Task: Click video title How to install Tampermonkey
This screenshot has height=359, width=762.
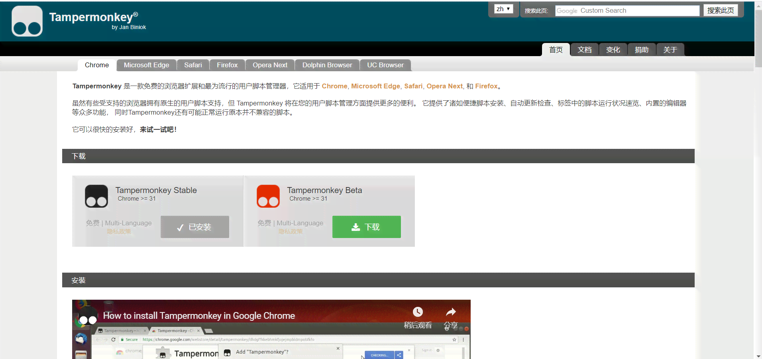Action: tap(199, 316)
